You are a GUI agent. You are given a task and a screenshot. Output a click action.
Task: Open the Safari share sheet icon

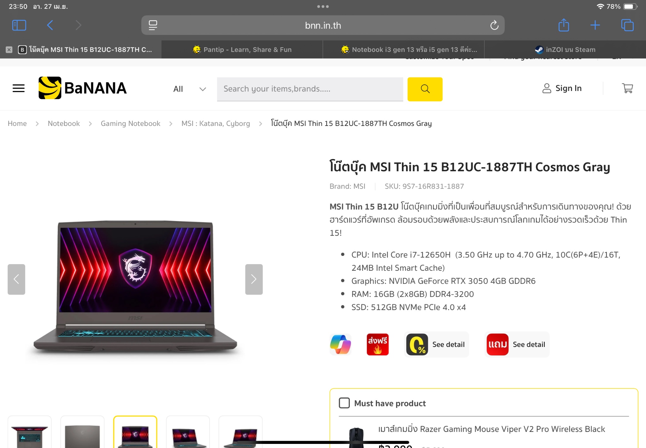[564, 25]
